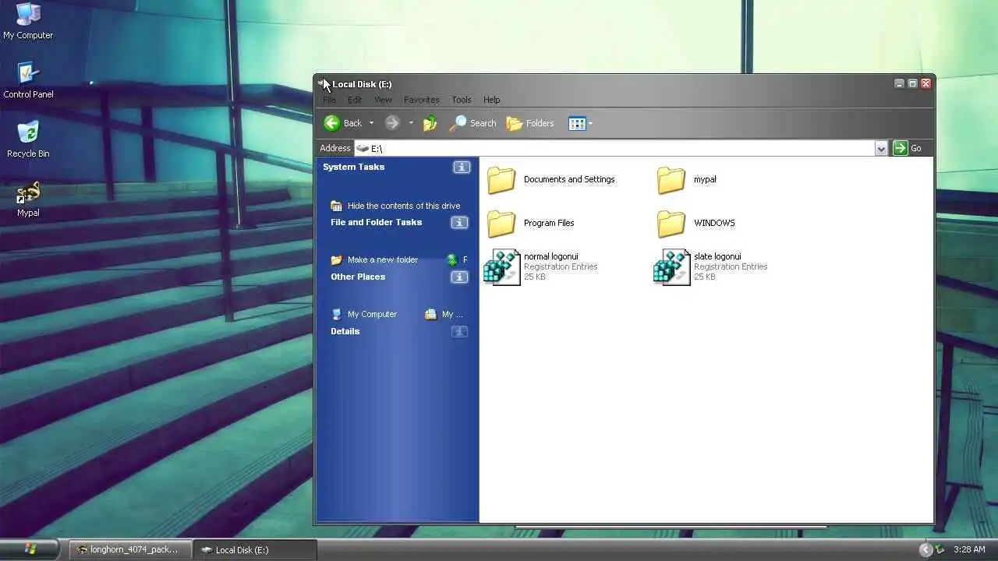Click the taskbar clock showing 3:28 AM
This screenshot has height=561, width=998.
(x=969, y=549)
